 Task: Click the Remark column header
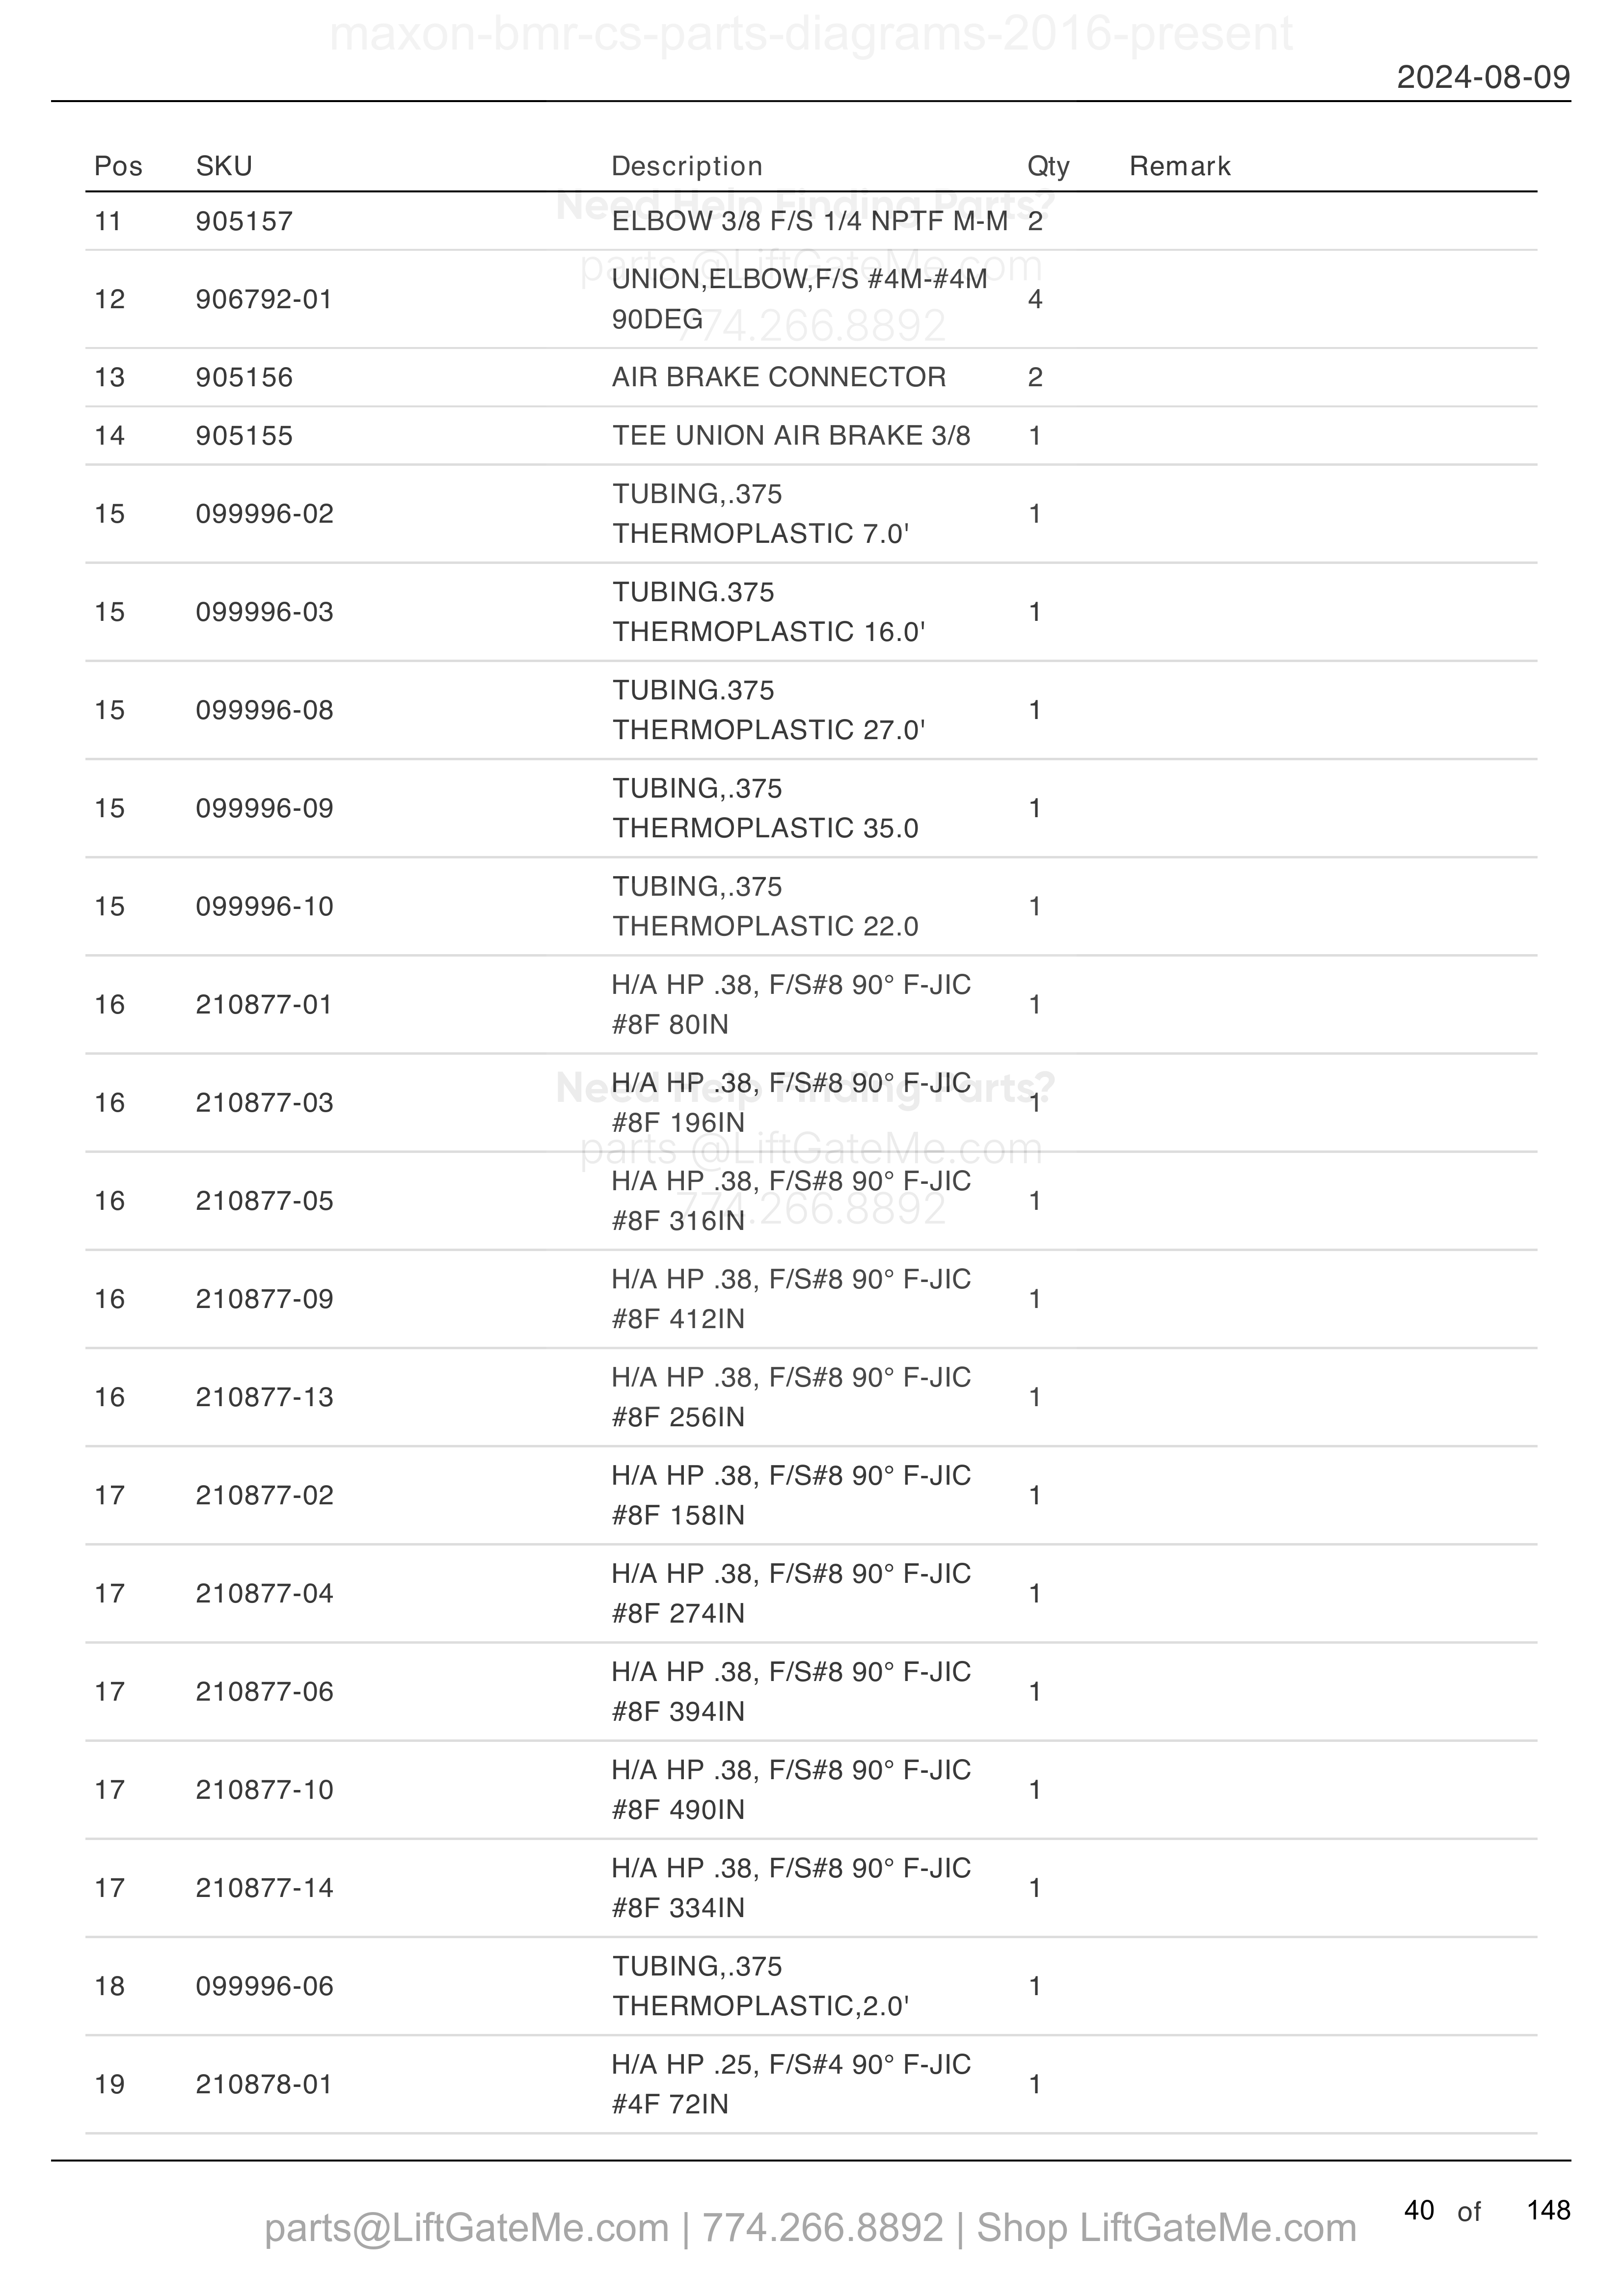tap(1180, 166)
